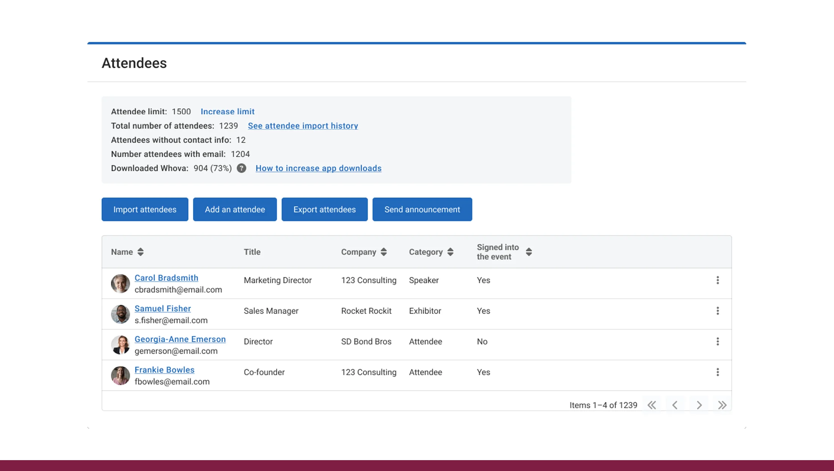
Task: Click the Send announcement button
Action: pyautogui.click(x=422, y=209)
